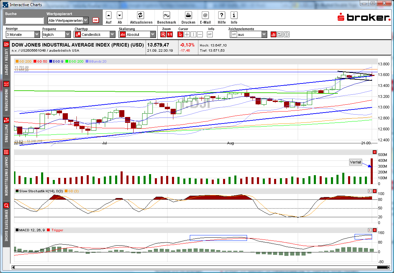Viewport: 394px width, 273px height.
Task: Open the Anzeige 3 Monate dropdown
Action: tap(23, 34)
